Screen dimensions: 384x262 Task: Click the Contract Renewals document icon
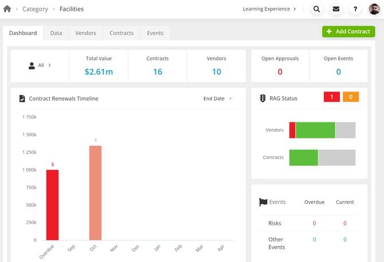pyautogui.click(x=22, y=98)
